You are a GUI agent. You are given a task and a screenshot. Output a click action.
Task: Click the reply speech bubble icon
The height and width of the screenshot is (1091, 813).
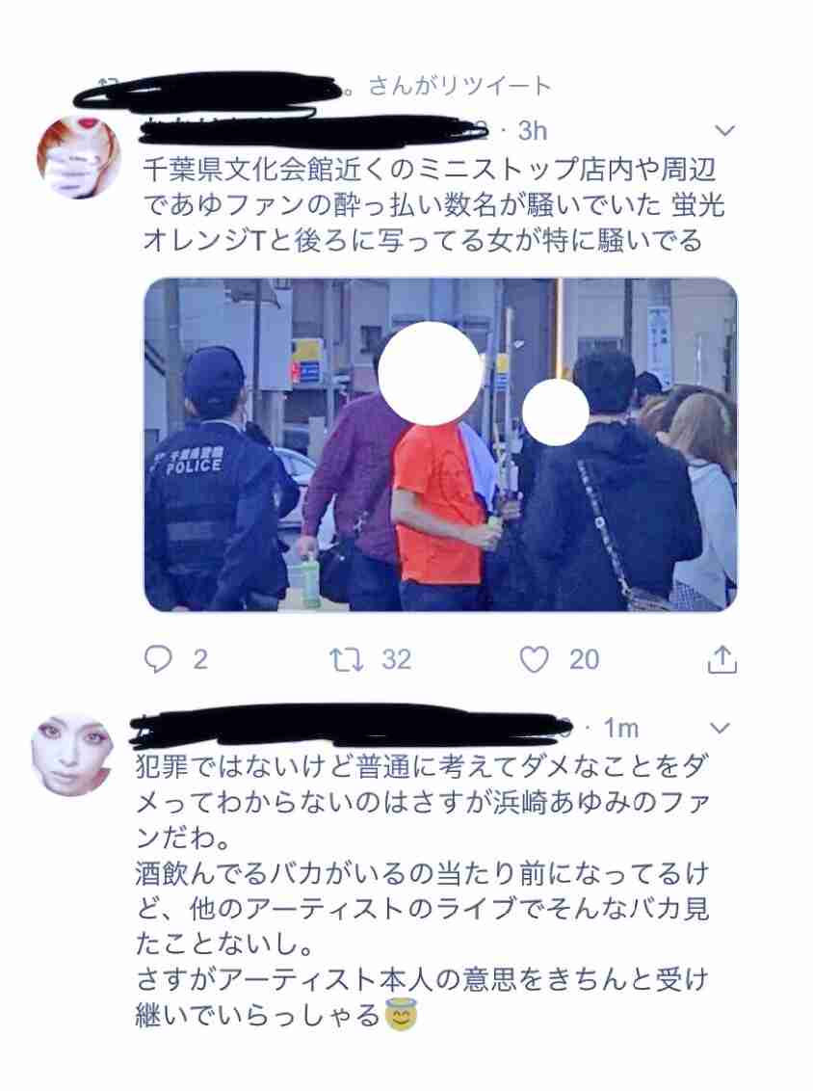(158, 659)
